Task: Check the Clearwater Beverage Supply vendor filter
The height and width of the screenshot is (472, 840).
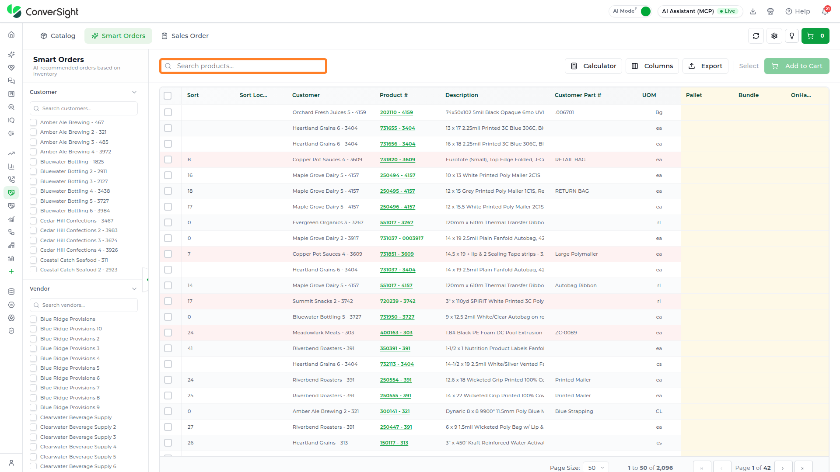Action: 33,417
